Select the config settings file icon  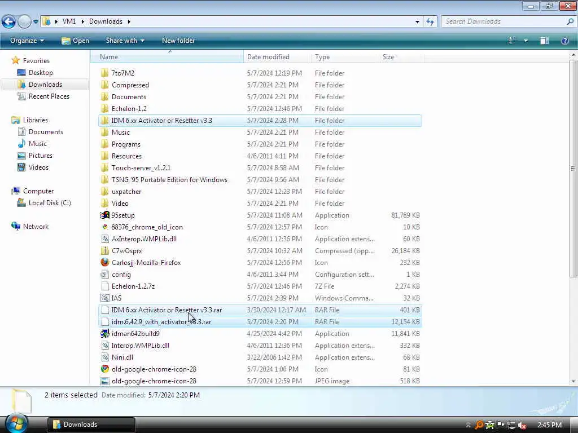104,275
